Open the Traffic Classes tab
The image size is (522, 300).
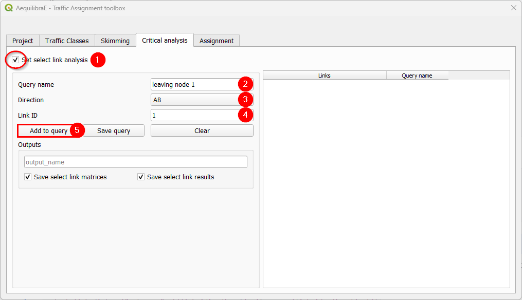pyautogui.click(x=67, y=40)
